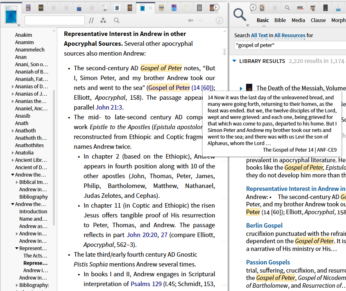Open the 'All Resources' search scope dropdown
This screenshot has width=346, height=291.
[x=290, y=36]
